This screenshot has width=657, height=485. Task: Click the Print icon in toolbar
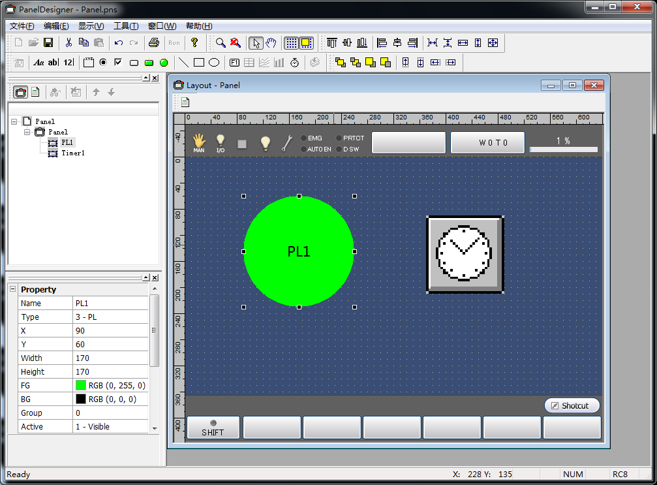pyautogui.click(x=154, y=43)
